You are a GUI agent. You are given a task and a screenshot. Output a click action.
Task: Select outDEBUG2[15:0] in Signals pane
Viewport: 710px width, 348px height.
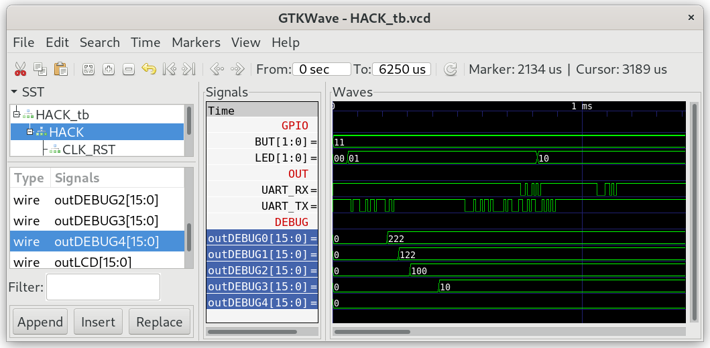262,270
